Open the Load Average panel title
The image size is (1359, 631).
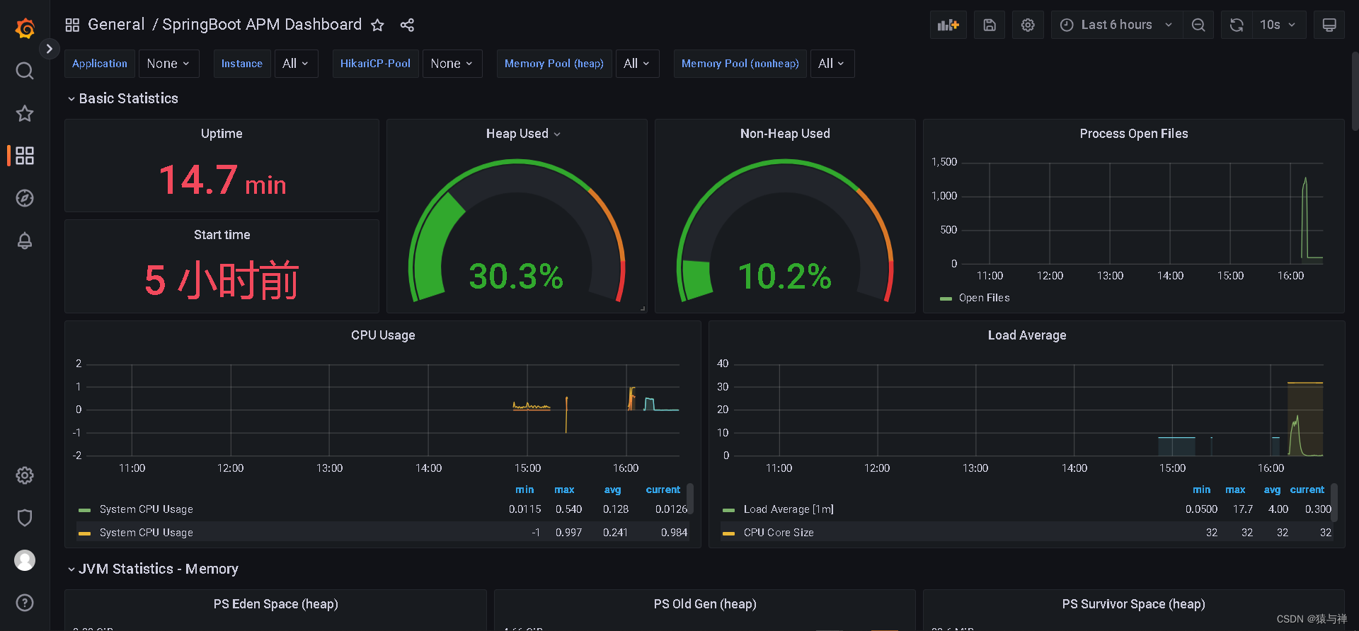pos(1027,335)
